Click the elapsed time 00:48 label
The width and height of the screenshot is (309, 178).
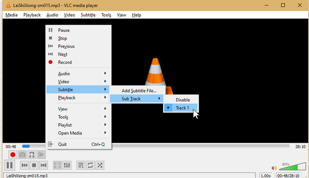point(11,147)
